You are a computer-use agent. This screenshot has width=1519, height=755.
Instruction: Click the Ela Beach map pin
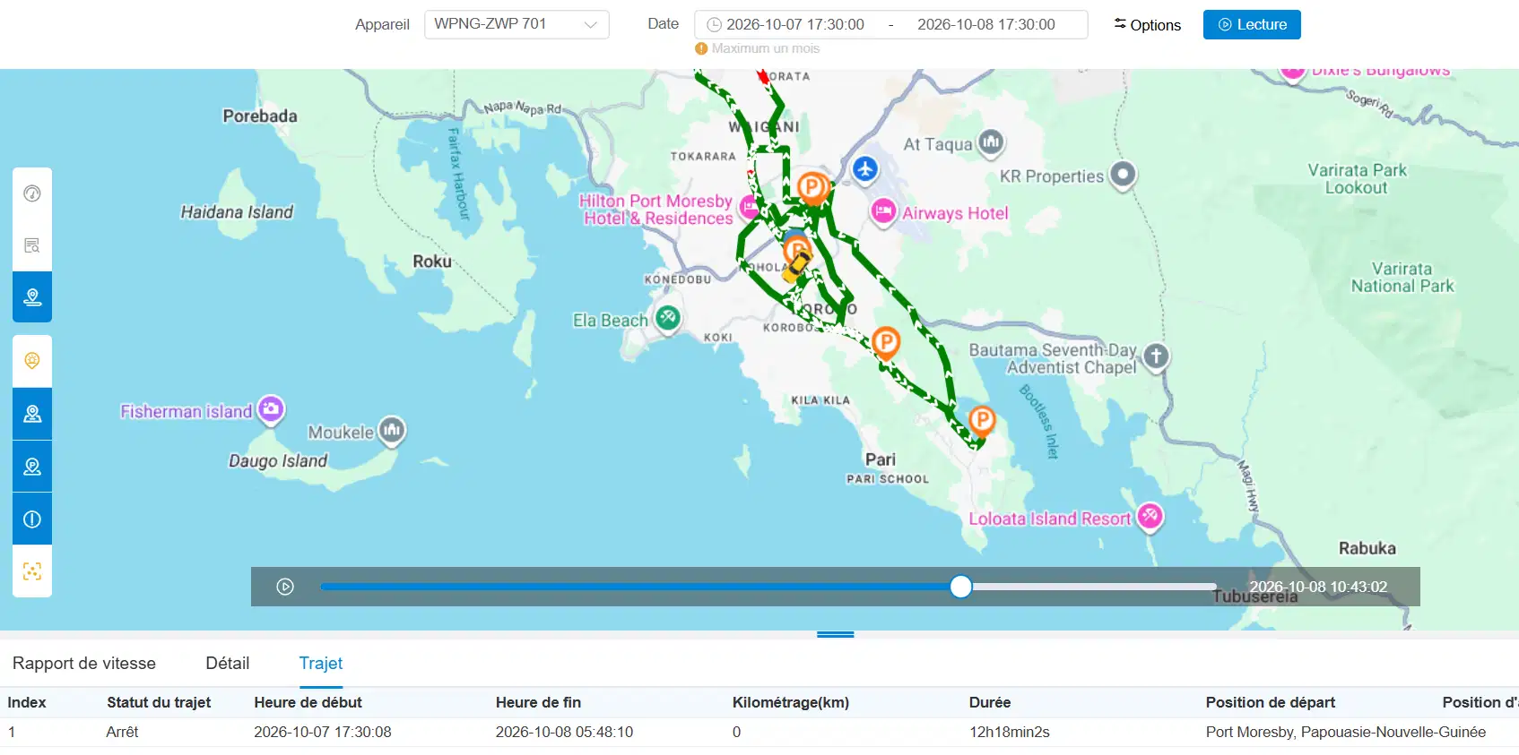(x=667, y=318)
